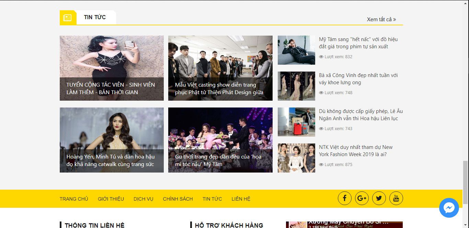Click the eye icon beside Lượt xem: 875
The image size is (469, 228).
[321, 165]
